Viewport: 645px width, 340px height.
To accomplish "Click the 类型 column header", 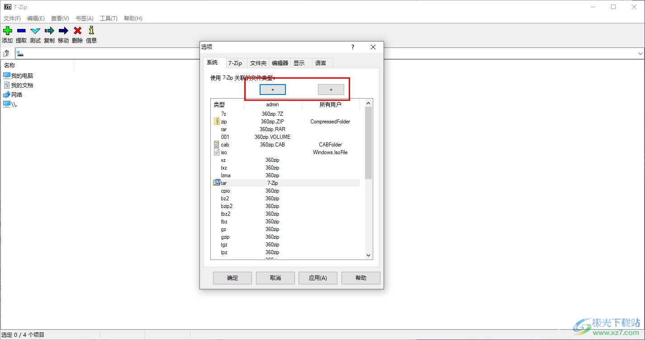I will coord(227,104).
